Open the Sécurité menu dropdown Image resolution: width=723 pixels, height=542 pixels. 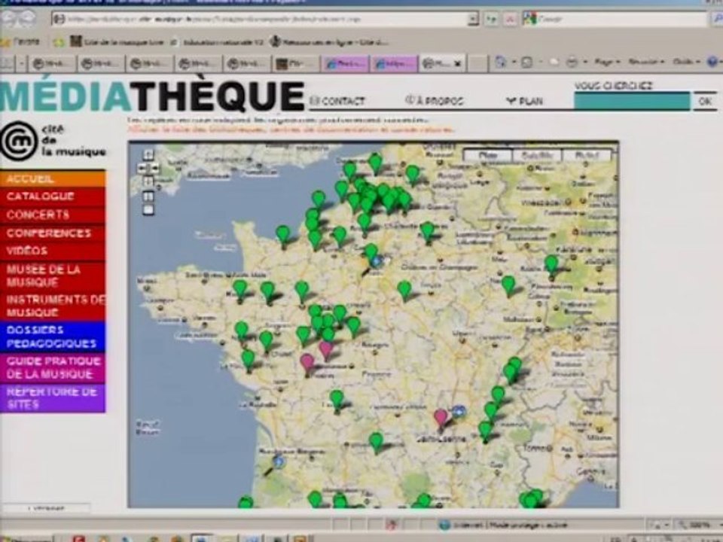[646, 62]
